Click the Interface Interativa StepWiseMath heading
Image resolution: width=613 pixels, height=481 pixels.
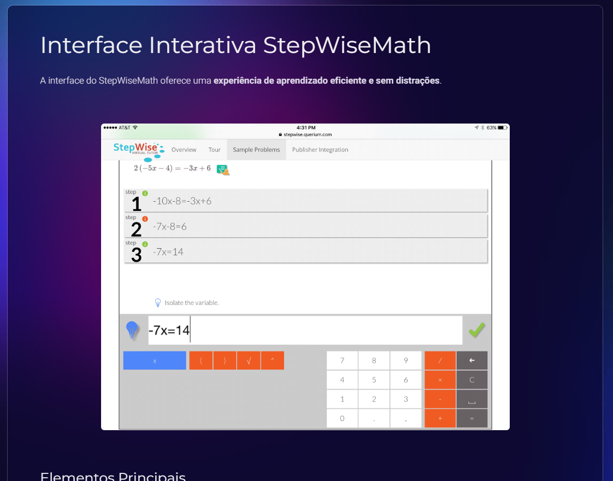235,45
